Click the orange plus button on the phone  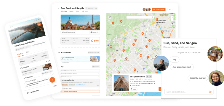point(52,80)
